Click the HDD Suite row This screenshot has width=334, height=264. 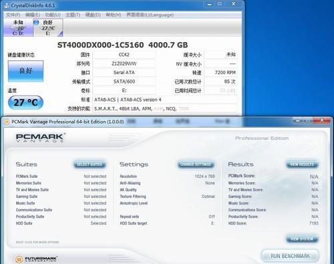pyautogui.click(x=61, y=223)
